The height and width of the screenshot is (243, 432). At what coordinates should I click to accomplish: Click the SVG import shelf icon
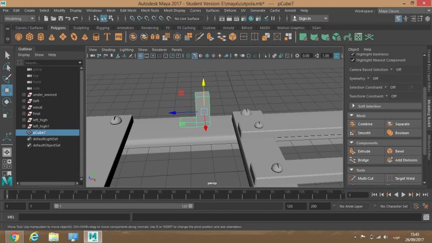(x=118, y=37)
